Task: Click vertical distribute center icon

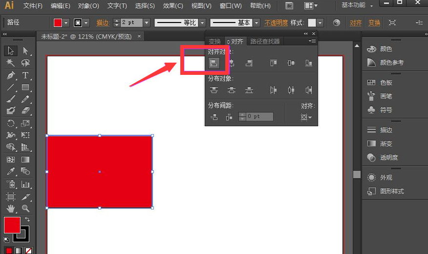Action: [232, 90]
